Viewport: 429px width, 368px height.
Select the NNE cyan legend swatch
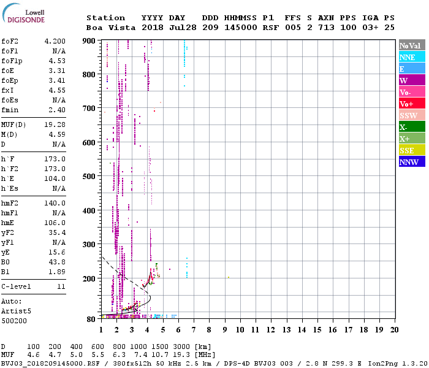(412, 57)
